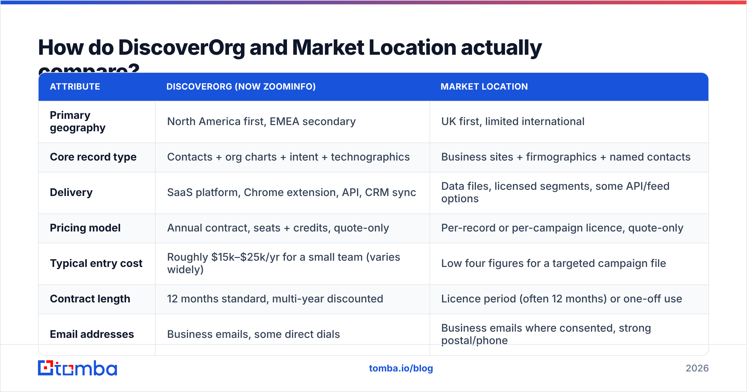Select the DISCOVERORG (NOW ZOOMINFO) column header

pyautogui.click(x=241, y=86)
